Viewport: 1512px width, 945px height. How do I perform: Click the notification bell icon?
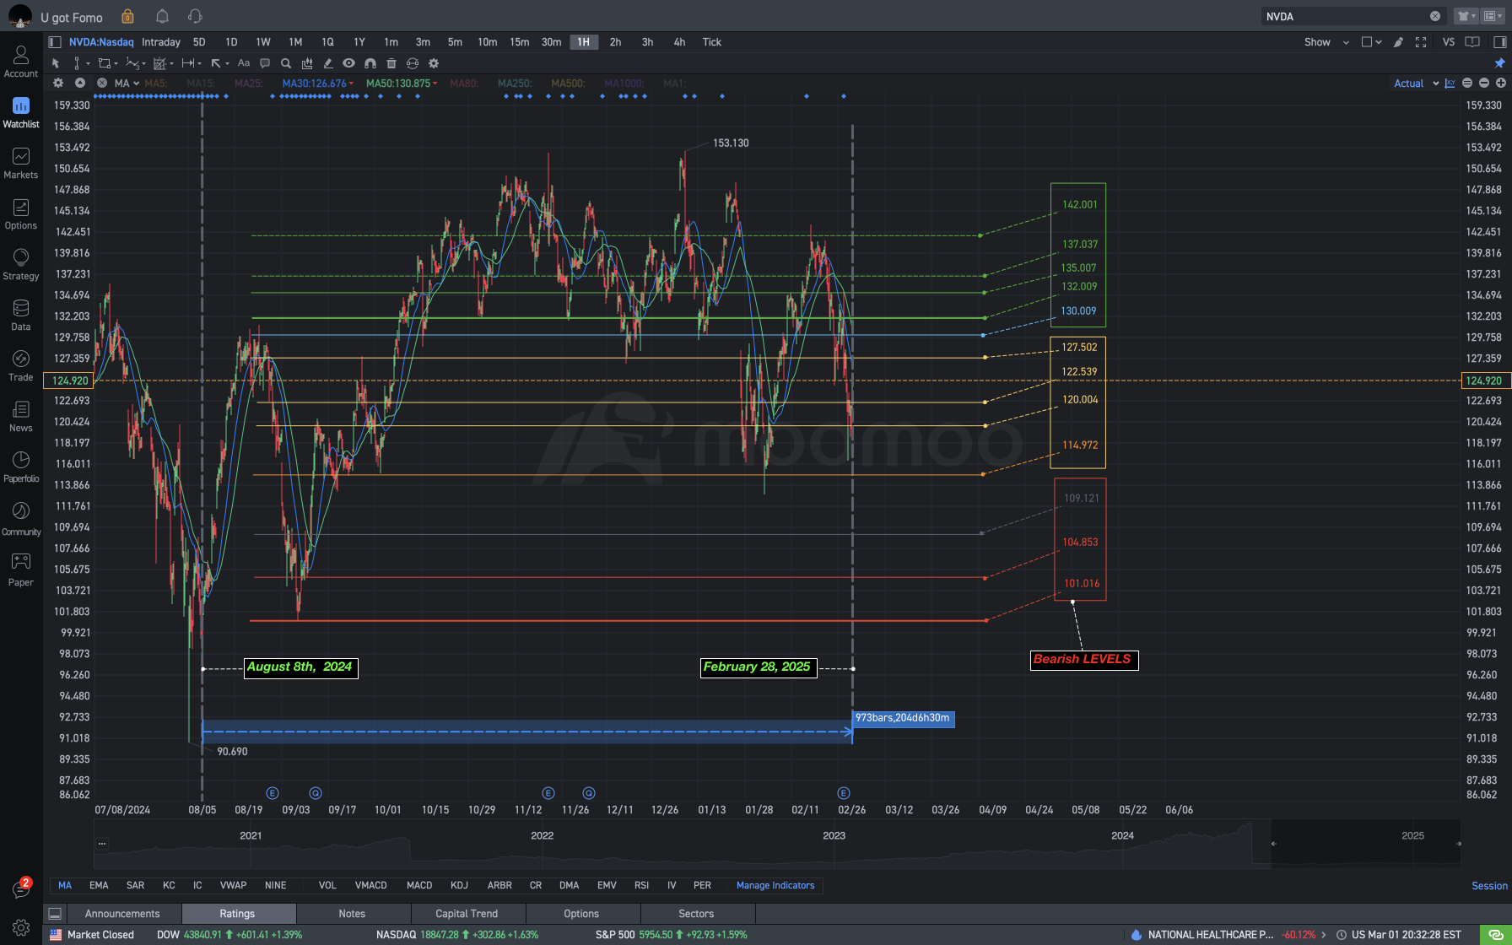pos(162,17)
